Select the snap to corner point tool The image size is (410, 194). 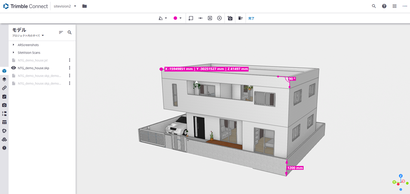[x=191, y=18]
